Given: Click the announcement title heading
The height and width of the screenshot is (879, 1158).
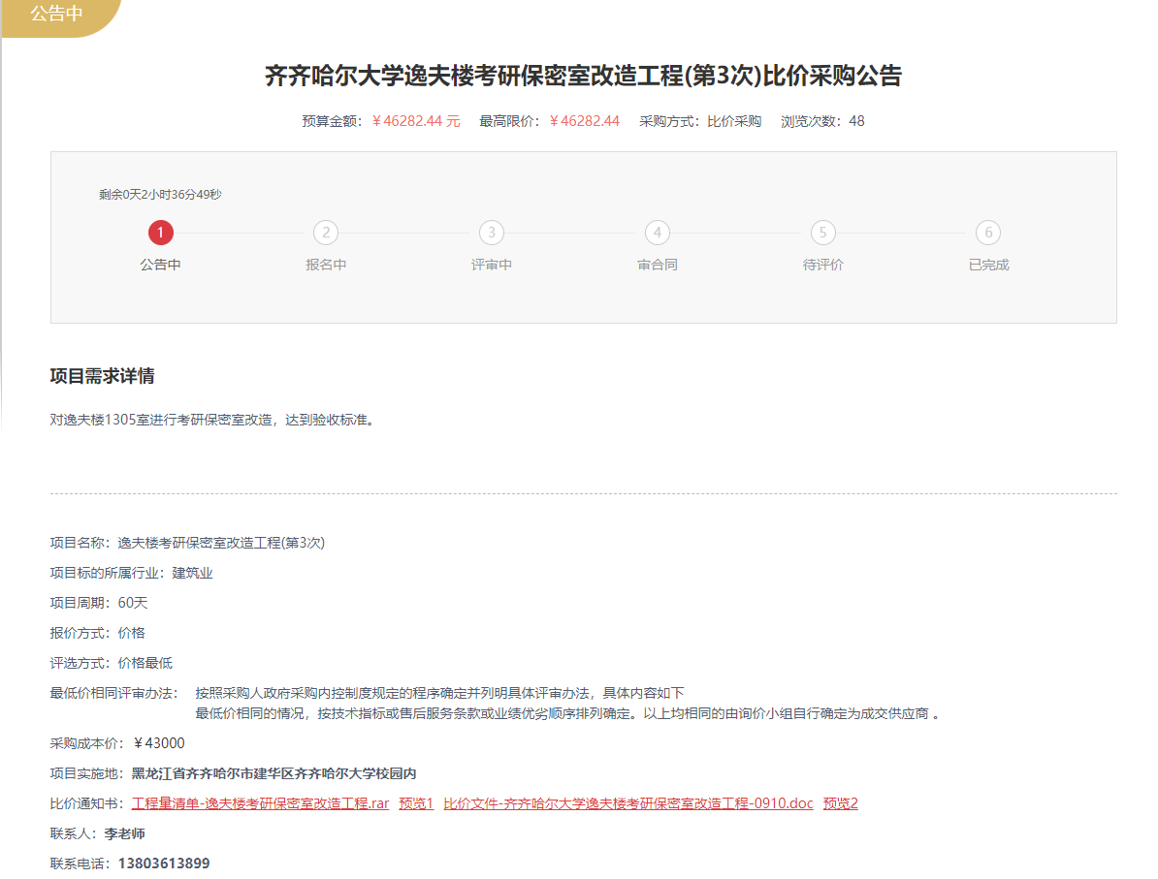Looking at the screenshot, I should [x=583, y=77].
